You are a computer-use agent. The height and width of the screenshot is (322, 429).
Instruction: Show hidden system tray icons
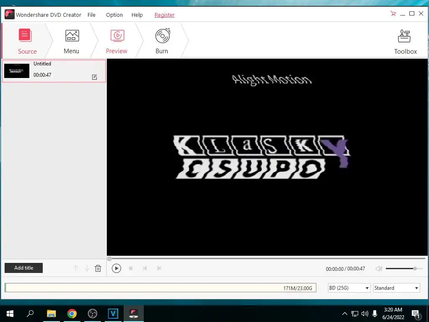pos(345,314)
